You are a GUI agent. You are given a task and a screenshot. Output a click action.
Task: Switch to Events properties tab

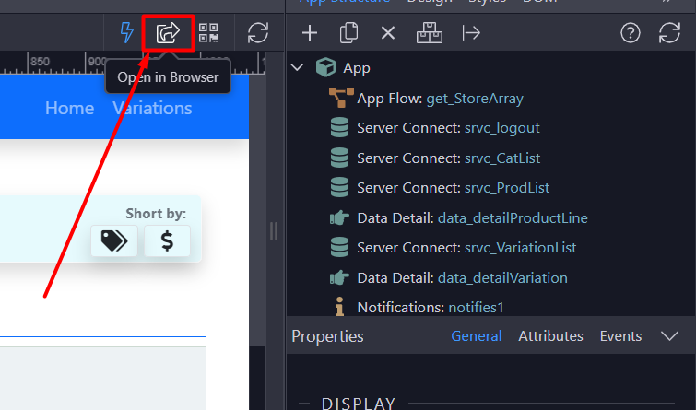click(620, 336)
